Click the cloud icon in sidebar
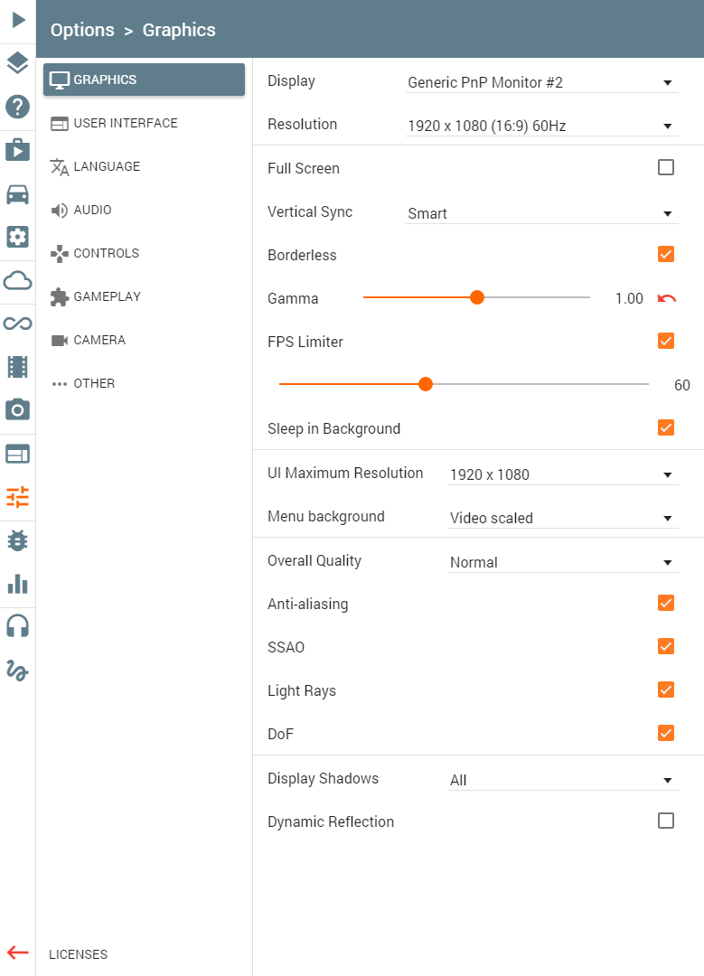The image size is (704, 976). point(18,280)
